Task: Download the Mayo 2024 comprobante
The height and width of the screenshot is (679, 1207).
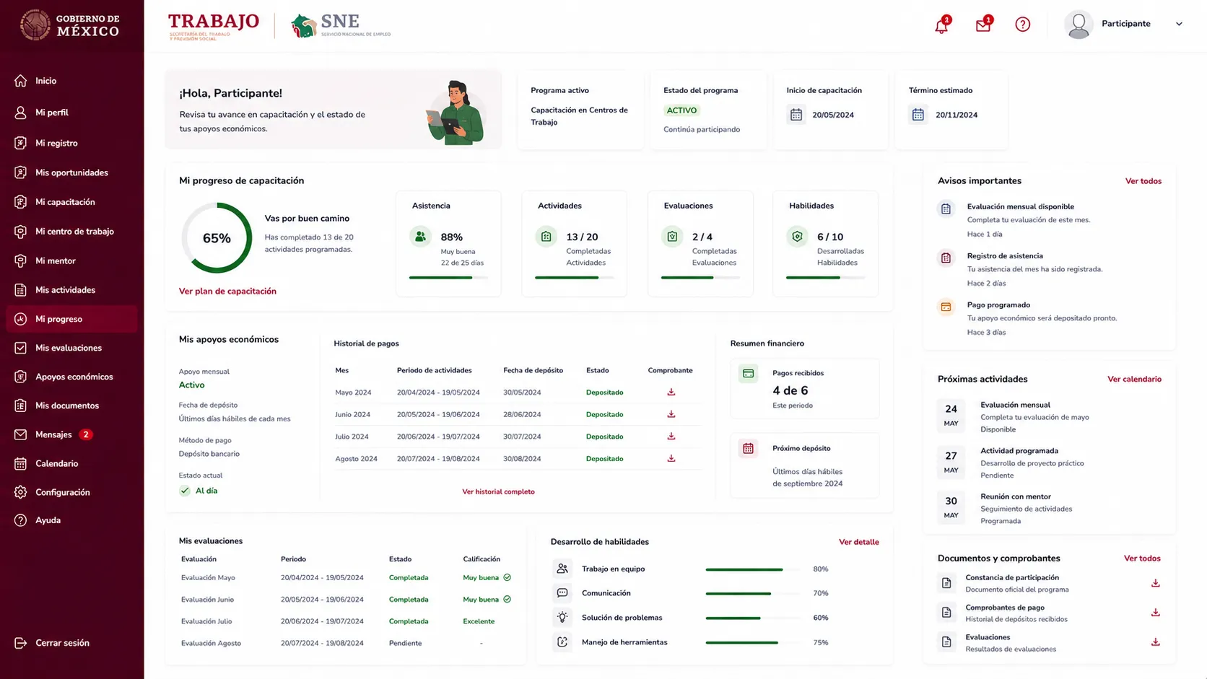Action: (671, 392)
